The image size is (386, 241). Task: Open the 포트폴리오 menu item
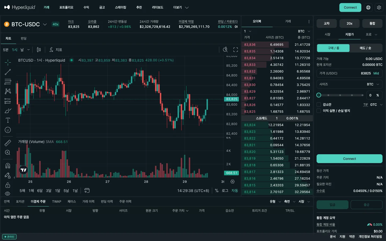66,7
